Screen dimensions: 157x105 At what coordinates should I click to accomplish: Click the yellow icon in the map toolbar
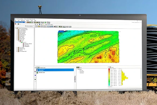(x=39, y=26)
